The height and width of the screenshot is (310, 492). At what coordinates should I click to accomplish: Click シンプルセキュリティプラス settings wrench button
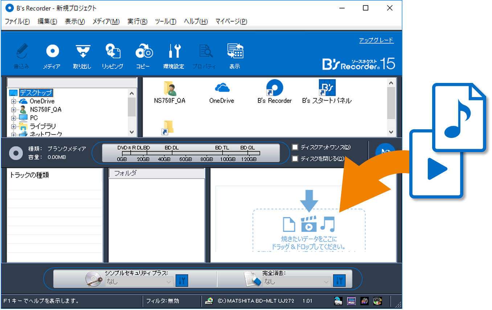pyautogui.click(x=182, y=281)
